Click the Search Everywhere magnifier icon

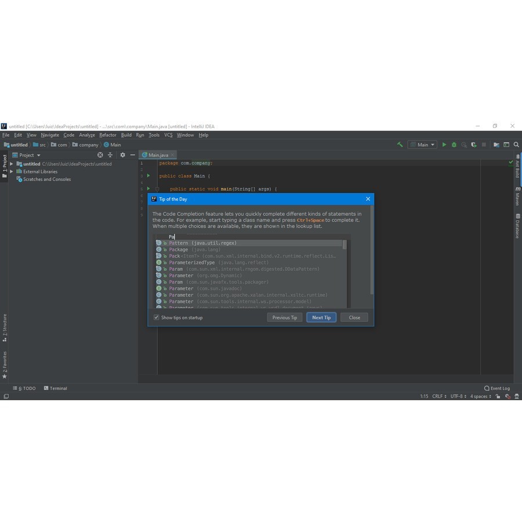coord(516,145)
